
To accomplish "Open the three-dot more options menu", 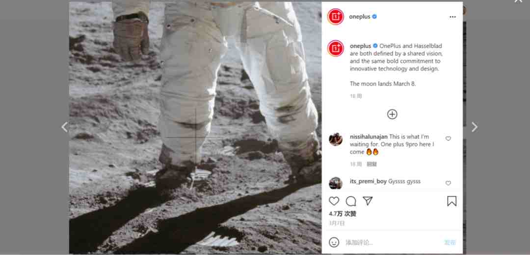I will (452, 17).
